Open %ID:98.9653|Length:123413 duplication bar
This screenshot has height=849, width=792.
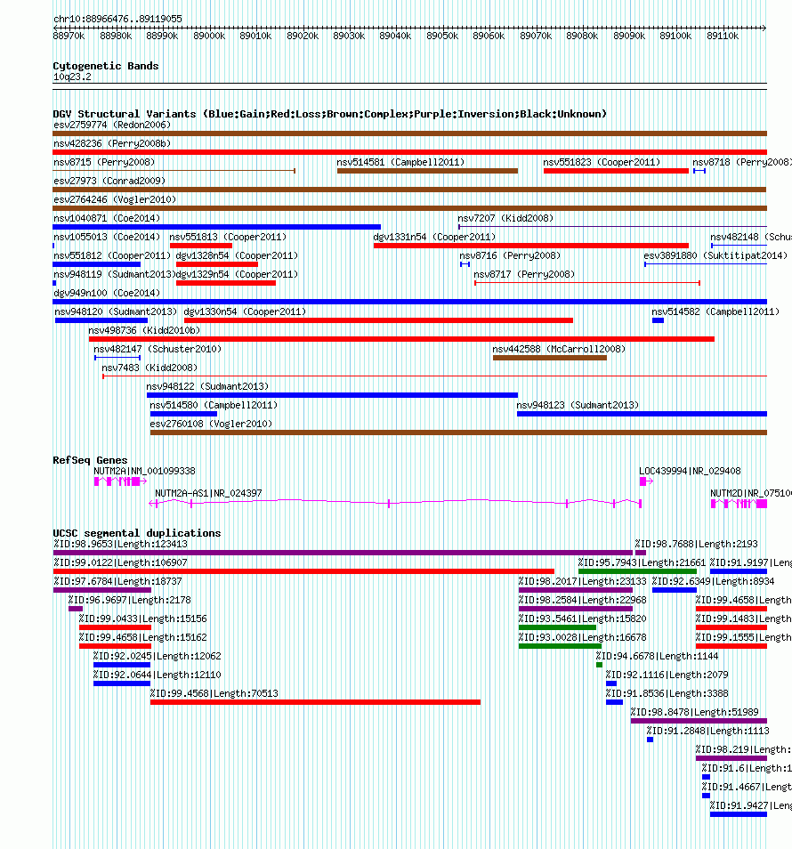click(343, 553)
